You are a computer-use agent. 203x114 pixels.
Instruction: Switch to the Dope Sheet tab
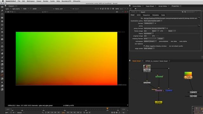point(150,6)
